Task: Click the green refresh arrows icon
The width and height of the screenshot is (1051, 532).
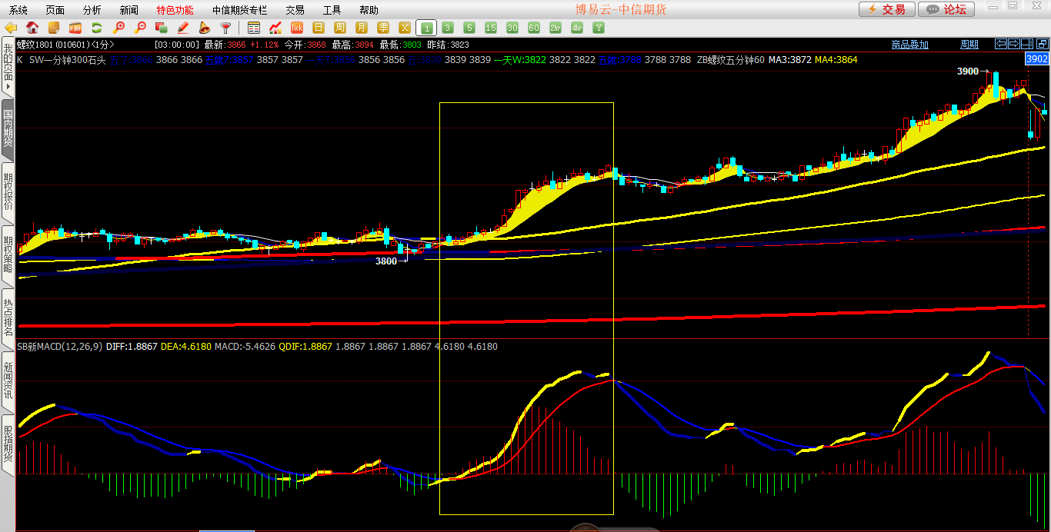Action: click(97, 28)
